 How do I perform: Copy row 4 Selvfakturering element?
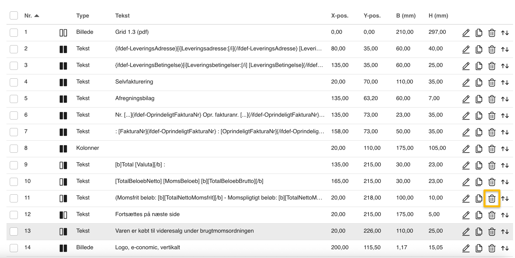pos(479,83)
